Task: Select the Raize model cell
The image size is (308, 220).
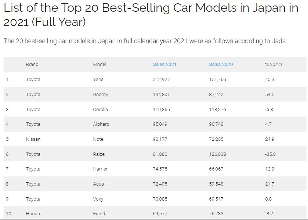Action: [x=99, y=154]
